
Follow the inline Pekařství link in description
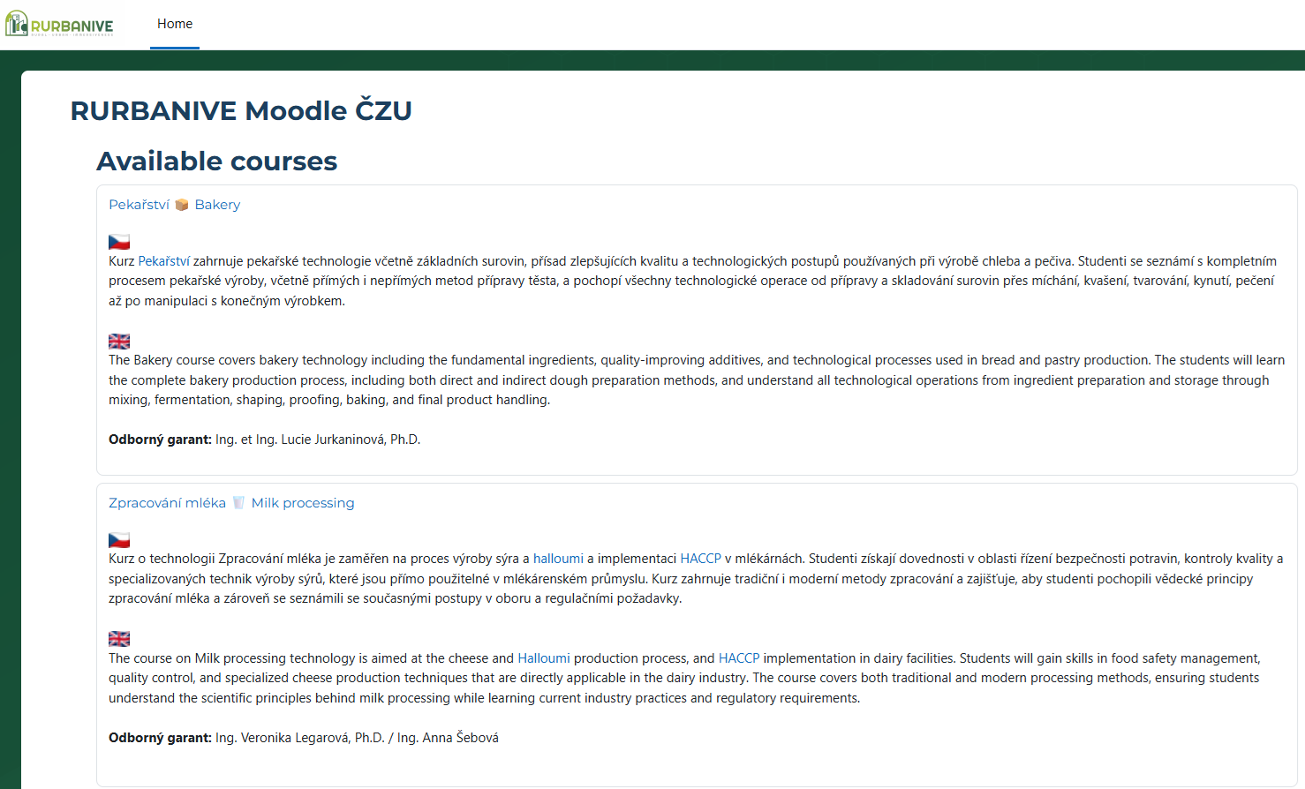(163, 261)
